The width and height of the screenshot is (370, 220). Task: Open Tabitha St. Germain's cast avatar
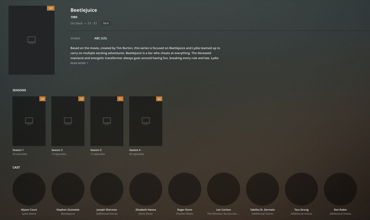pyautogui.click(x=262, y=189)
